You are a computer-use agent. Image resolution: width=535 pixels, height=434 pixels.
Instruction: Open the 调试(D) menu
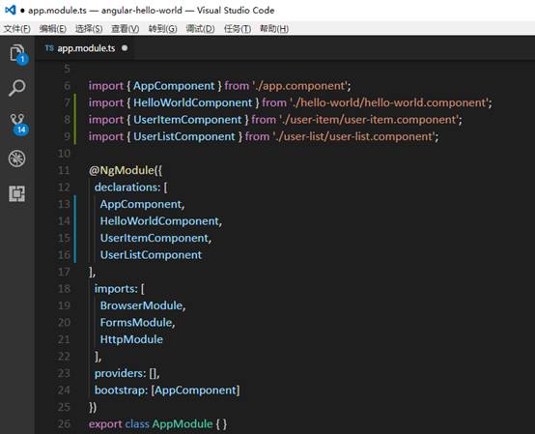[x=200, y=29]
